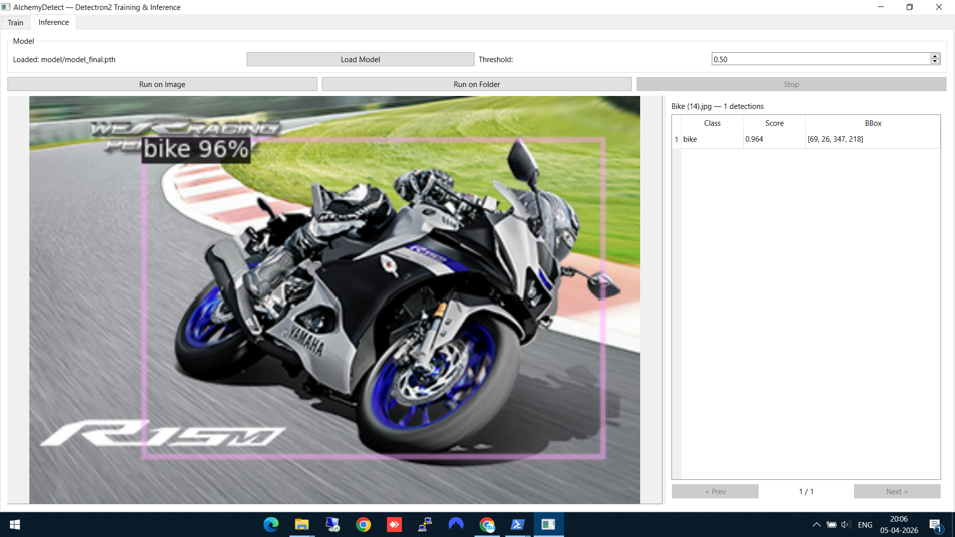Screen dimensions: 955x537
Task: Open File Explorer from the taskbar
Action: click(301, 525)
